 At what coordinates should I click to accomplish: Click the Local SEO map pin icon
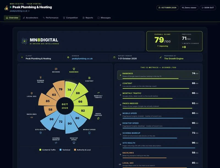[32, 93]
